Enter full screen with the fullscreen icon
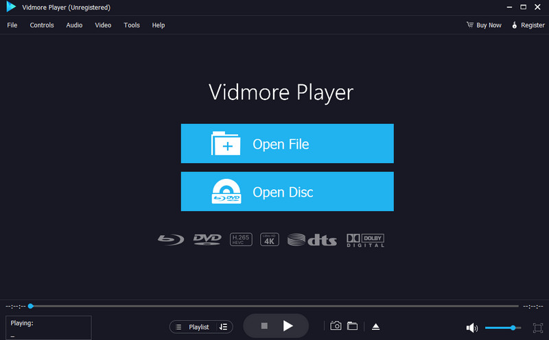 click(537, 328)
